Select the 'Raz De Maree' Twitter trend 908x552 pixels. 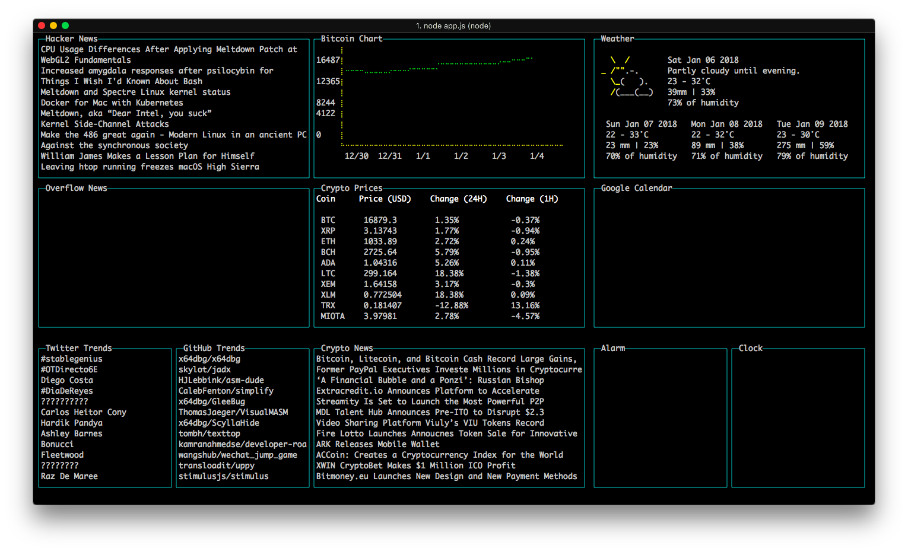pos(69,476)
